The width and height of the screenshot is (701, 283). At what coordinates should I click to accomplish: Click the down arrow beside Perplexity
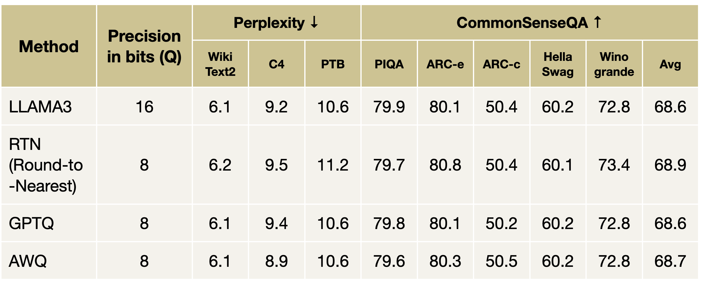point(314,22)
